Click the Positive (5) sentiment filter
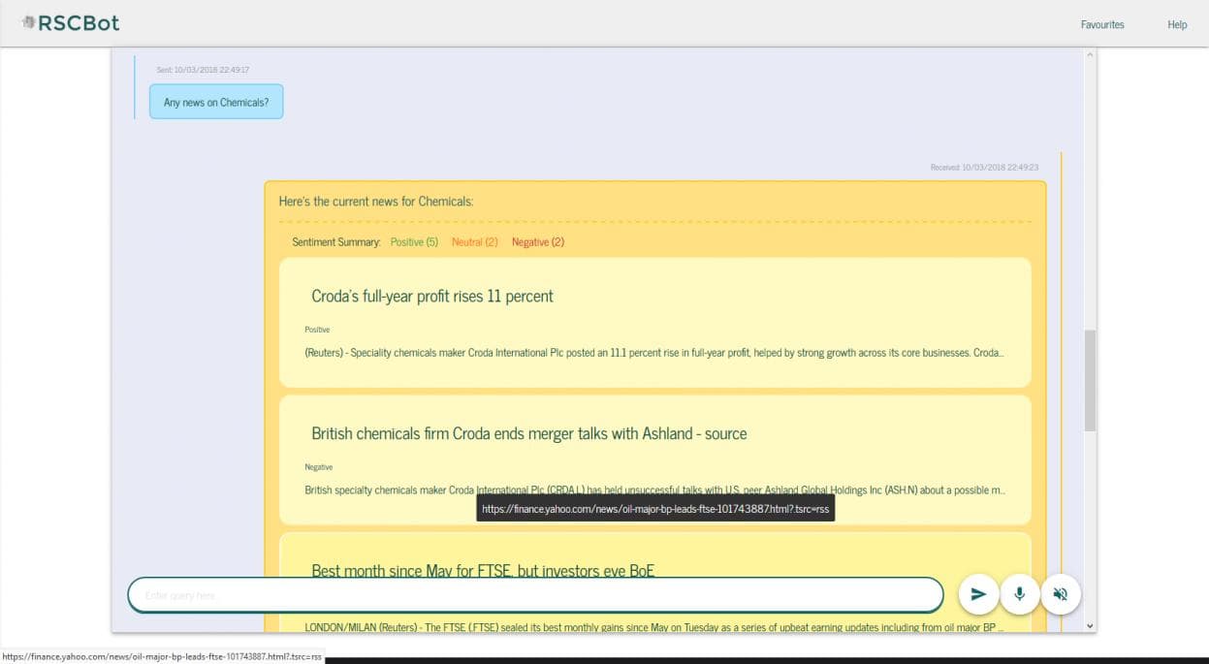1209x664 pixels. tap(414, 242)
